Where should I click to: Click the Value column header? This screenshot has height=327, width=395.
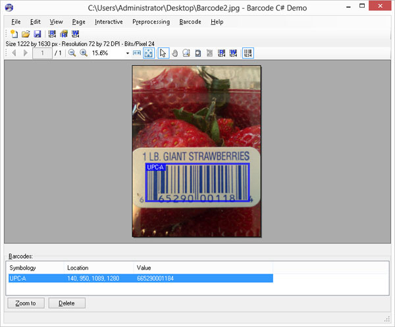(203, 268)
